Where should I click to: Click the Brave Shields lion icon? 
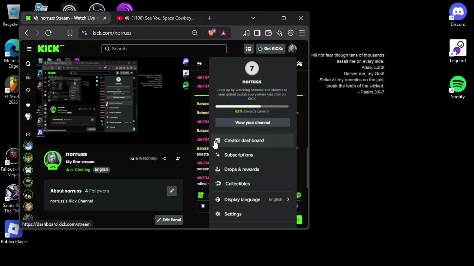click(211, 33)
